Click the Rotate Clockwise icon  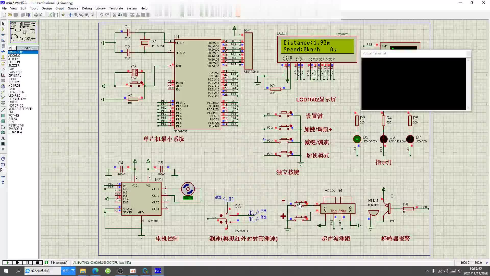[x=3, y=159]
